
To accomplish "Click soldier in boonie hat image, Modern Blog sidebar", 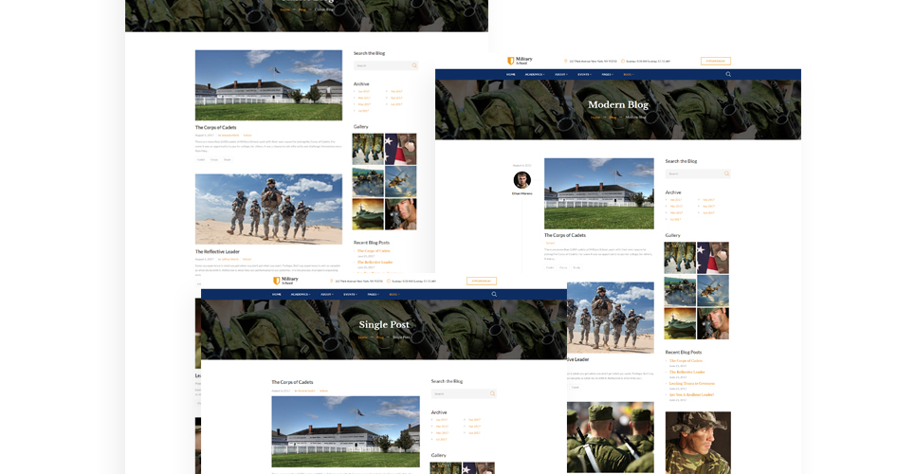I will [698, 443].
